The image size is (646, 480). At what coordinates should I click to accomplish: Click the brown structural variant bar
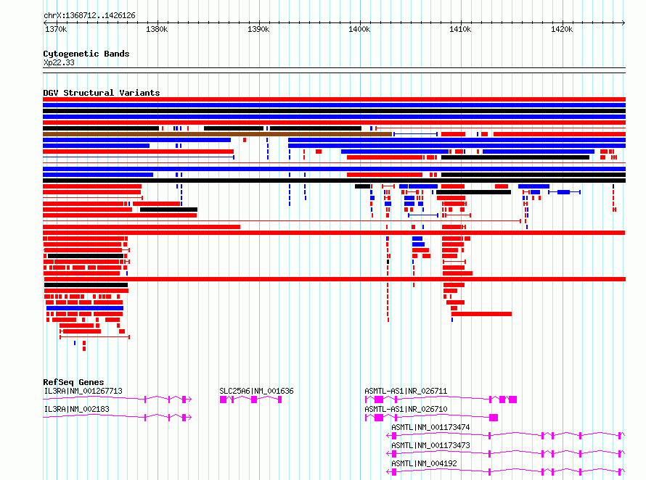tap(217, 134)
